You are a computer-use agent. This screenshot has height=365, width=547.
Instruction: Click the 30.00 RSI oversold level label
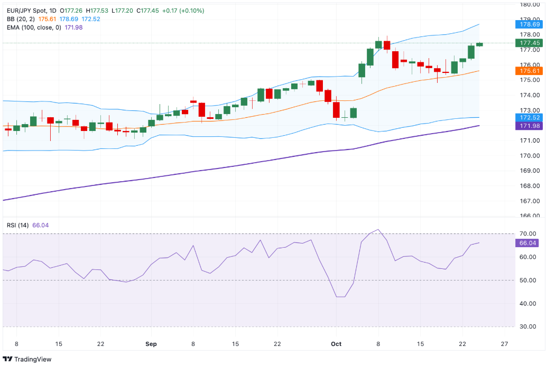(529, 326)
